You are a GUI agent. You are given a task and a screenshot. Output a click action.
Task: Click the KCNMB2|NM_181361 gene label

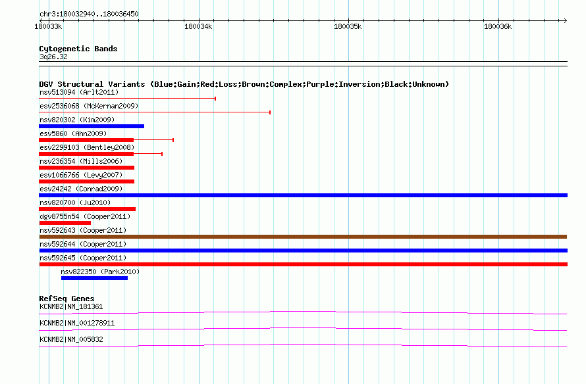point(71,307)
